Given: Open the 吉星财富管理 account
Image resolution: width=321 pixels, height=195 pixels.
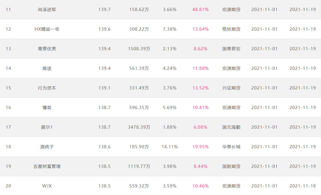Looking at the screenshot, I should pos(47,166).
